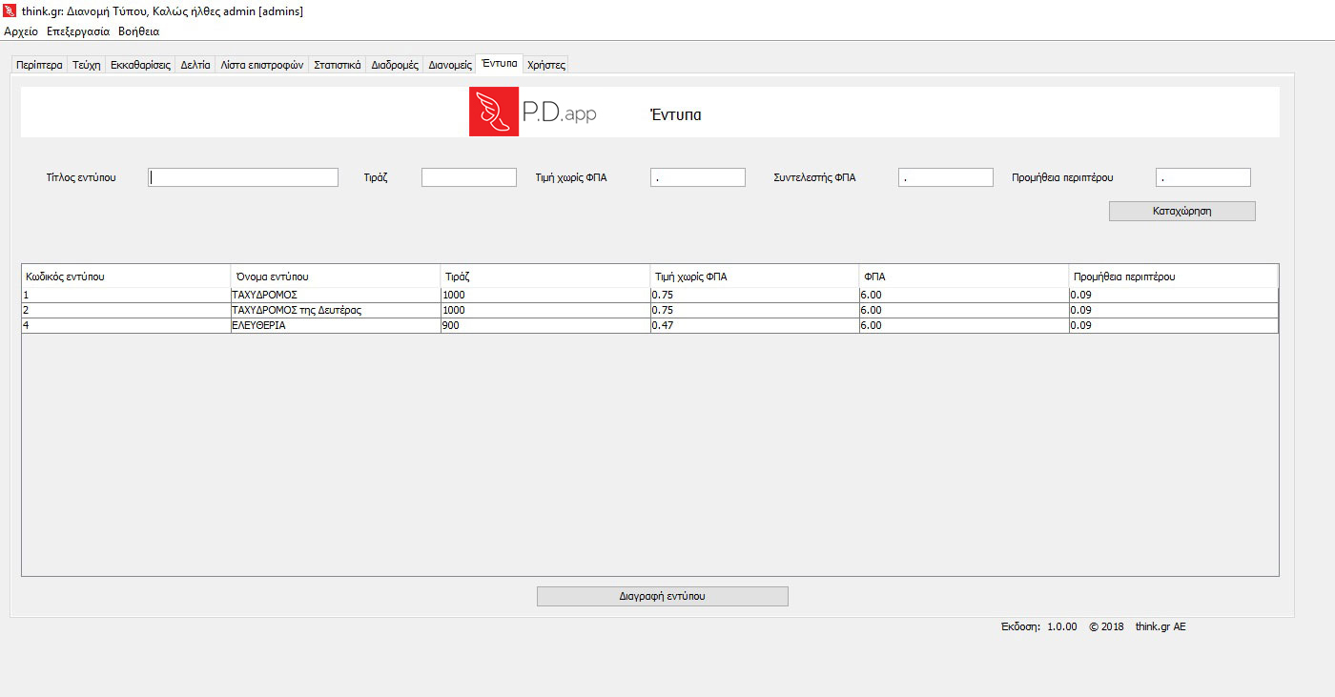Select the Λίστα επιστροφών tab
This screenshot has width=1335, height=697.
point(261,66)
